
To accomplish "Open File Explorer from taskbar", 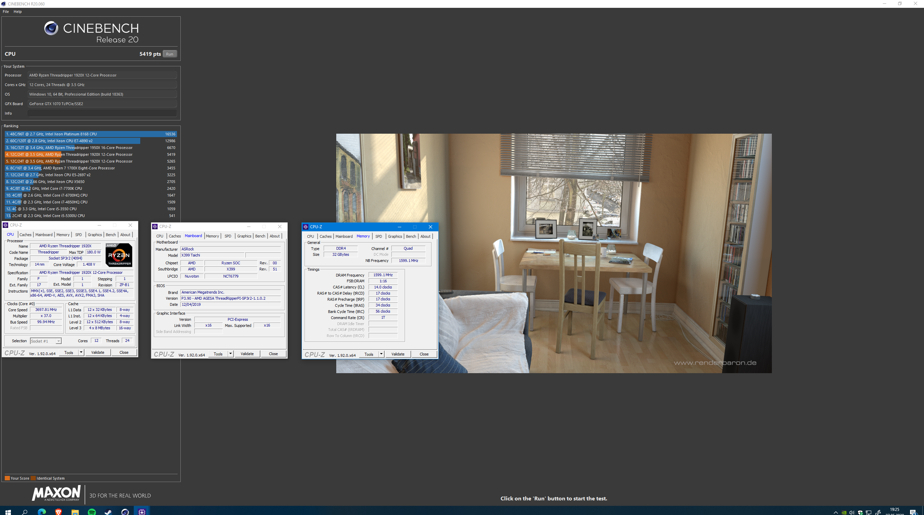I will pos(75,512).
